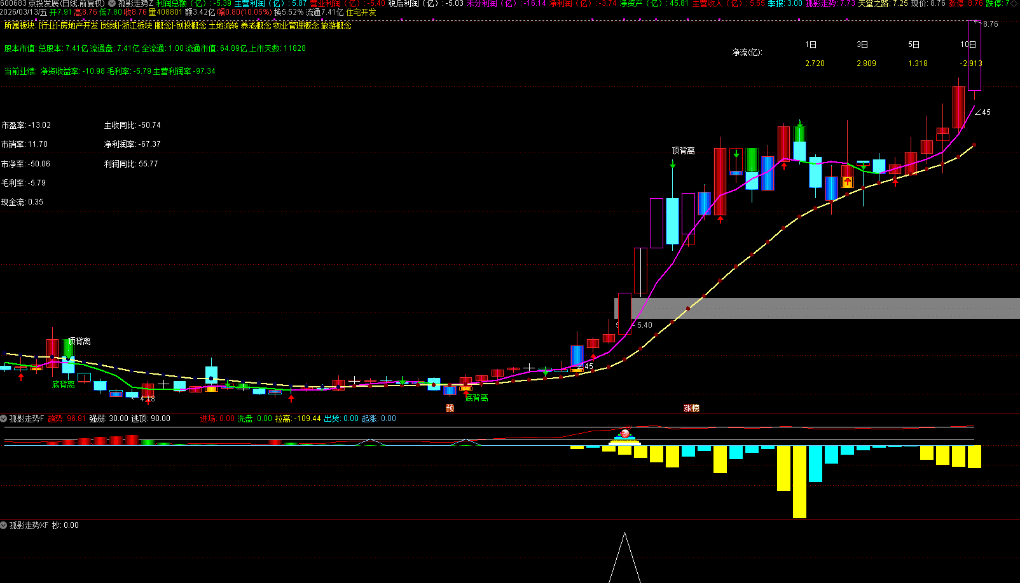1020x583 pixels.
Task: Expand the 孤影走势Z indicator dropdown arrow
Action: [112, 4]
